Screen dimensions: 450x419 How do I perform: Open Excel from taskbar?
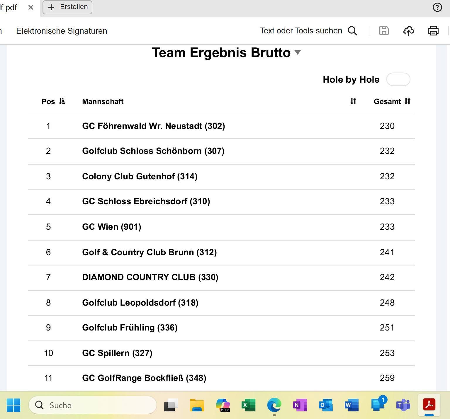coord(248,405)
